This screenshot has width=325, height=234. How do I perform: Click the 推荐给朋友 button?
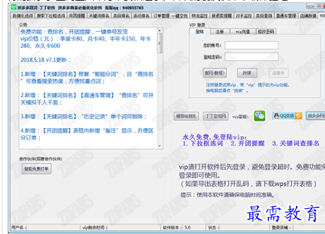coord(186,116)
